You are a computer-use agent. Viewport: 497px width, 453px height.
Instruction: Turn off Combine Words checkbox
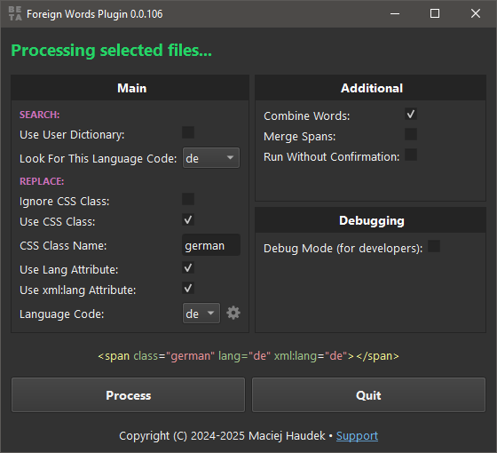coord(411,114)
